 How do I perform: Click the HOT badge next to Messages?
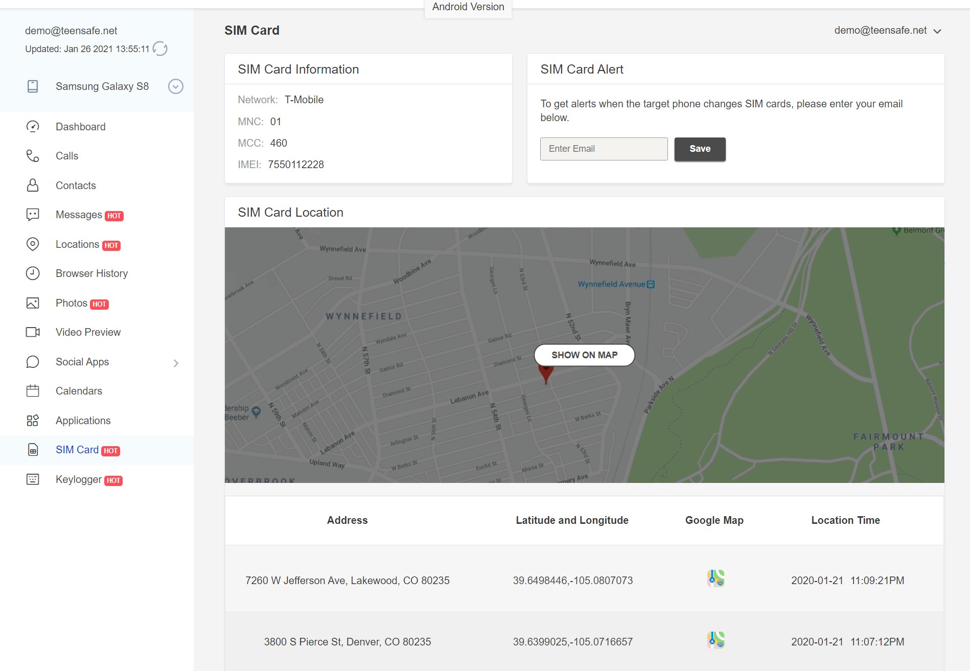(114, 216)
